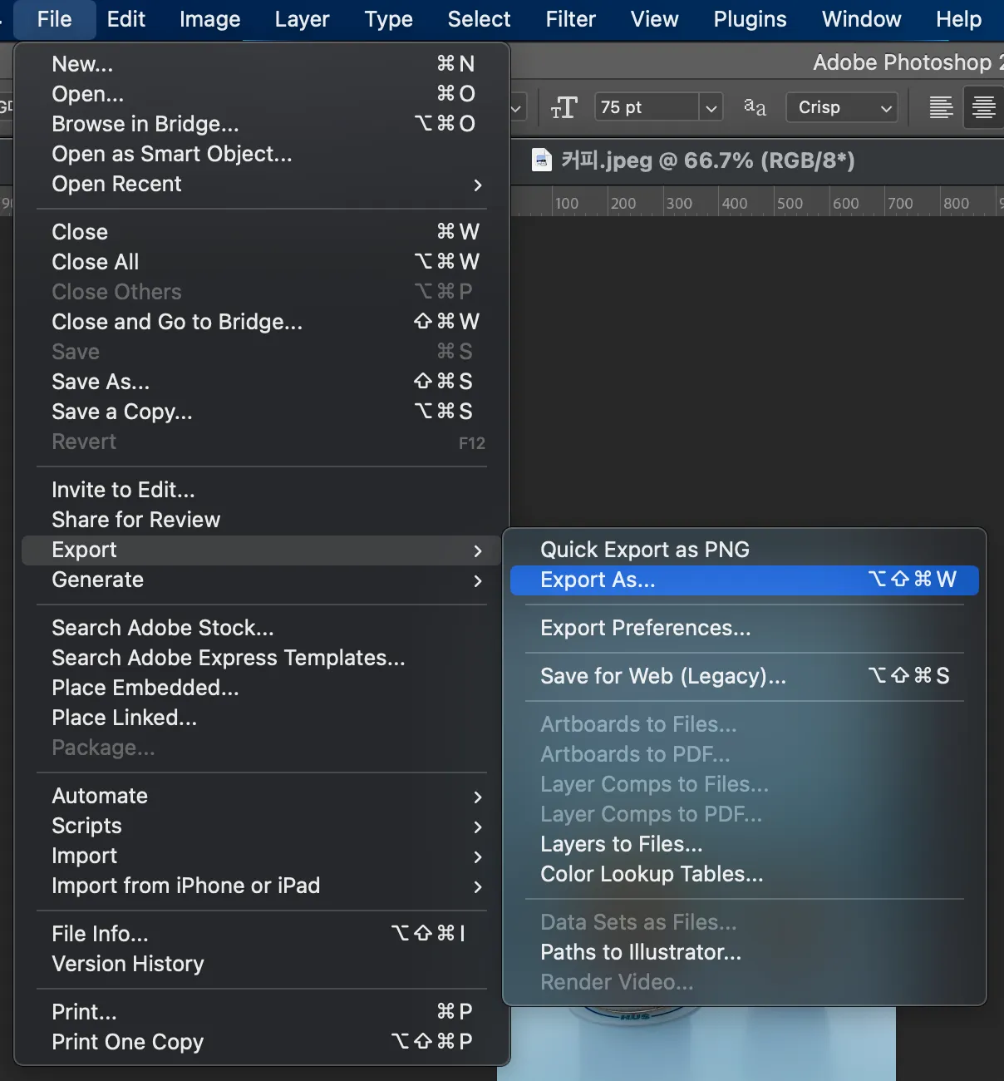This screenshot has width=1004, height=1081.
Task: Select the left align text icon
Action: coord(941,107)
